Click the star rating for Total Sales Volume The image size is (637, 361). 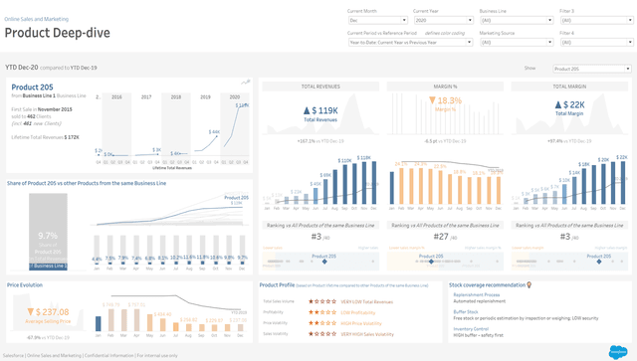point(322,301)
